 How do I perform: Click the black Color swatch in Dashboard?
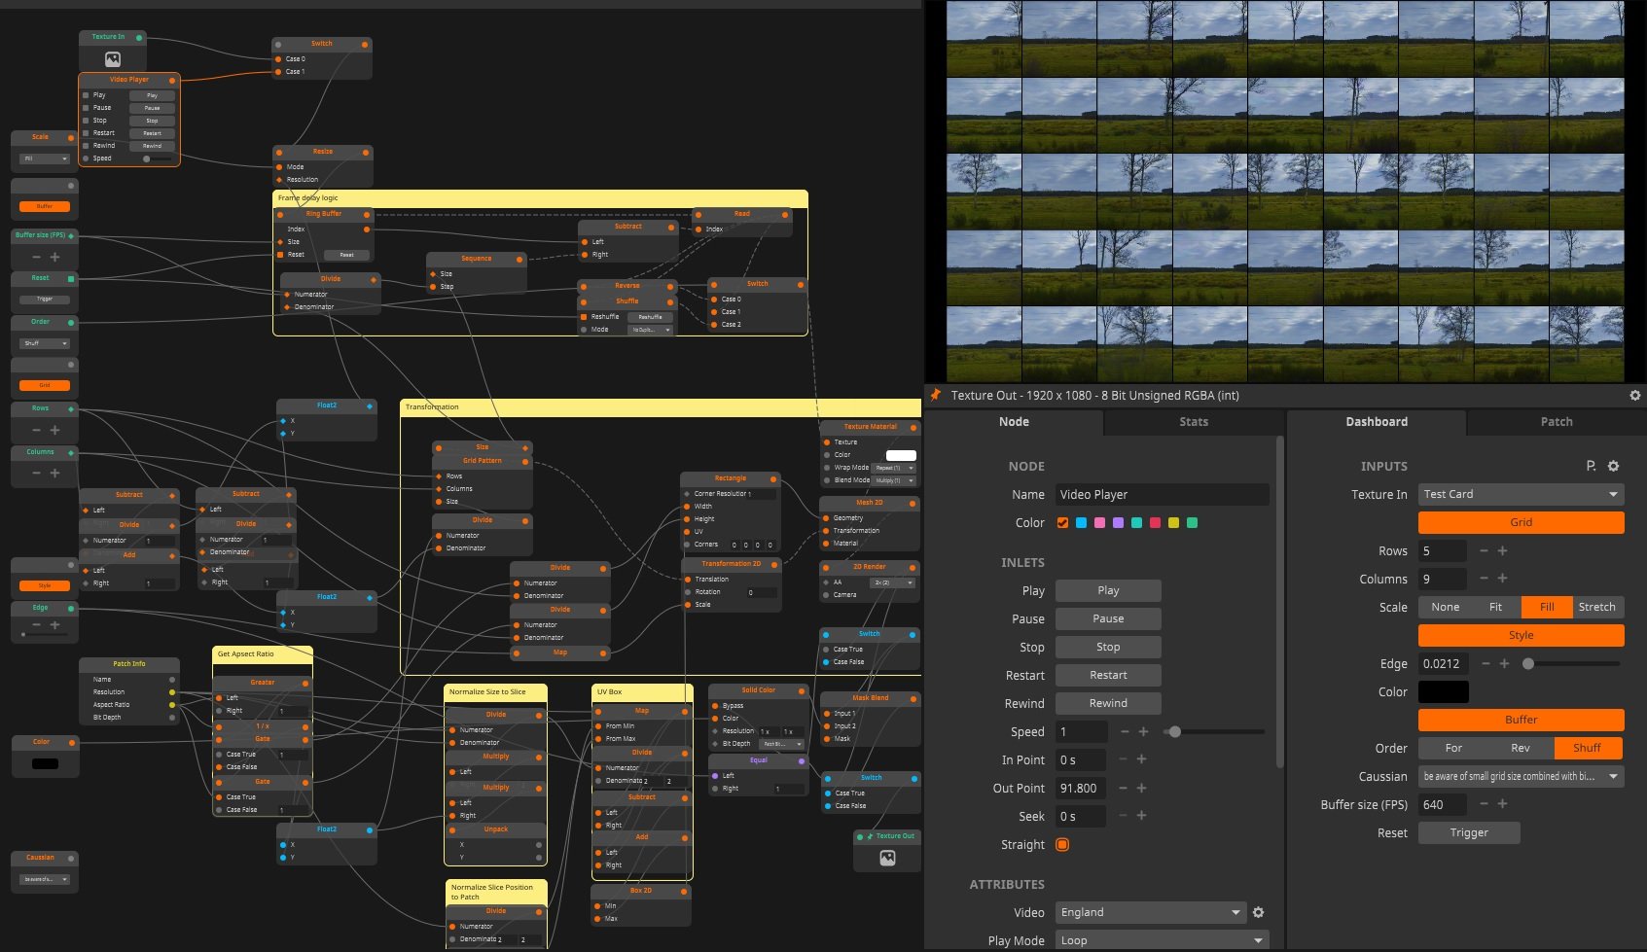pos(1443,691)
